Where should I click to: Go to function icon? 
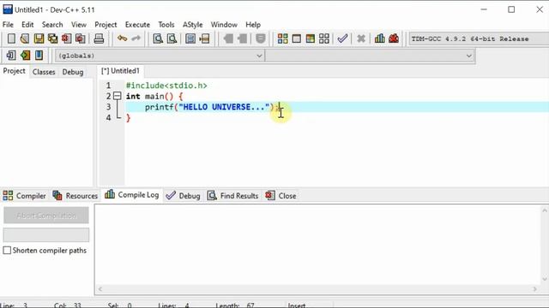[x=190, y=38]
